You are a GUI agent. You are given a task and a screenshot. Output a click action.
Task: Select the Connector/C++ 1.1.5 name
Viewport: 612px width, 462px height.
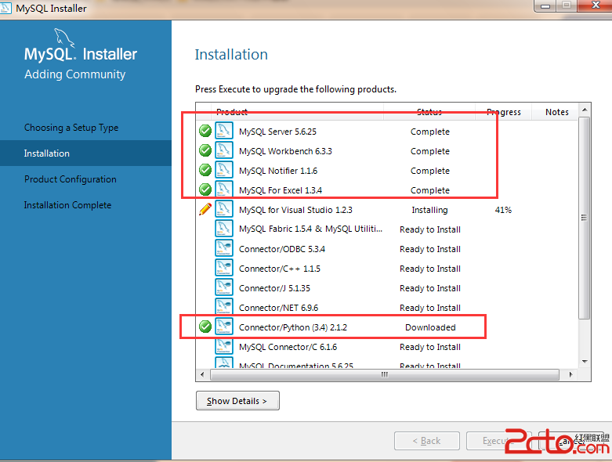280,269
